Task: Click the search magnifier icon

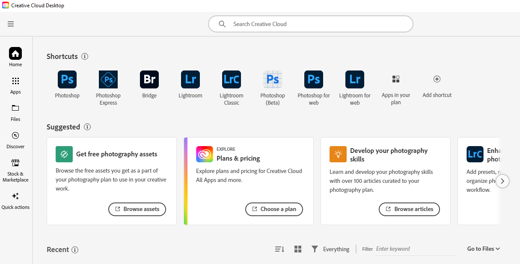Action: pos(222,24)
